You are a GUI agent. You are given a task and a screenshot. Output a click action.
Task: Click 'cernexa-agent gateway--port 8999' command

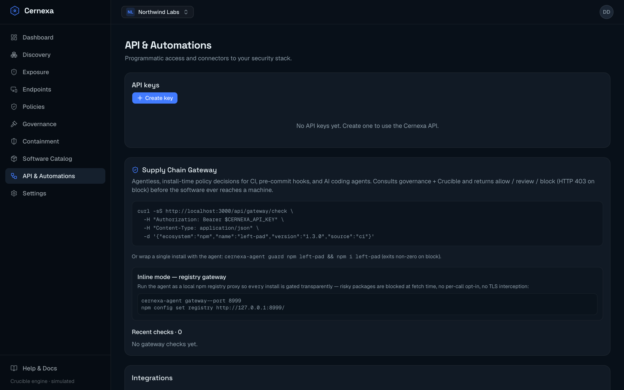[191, 301]
